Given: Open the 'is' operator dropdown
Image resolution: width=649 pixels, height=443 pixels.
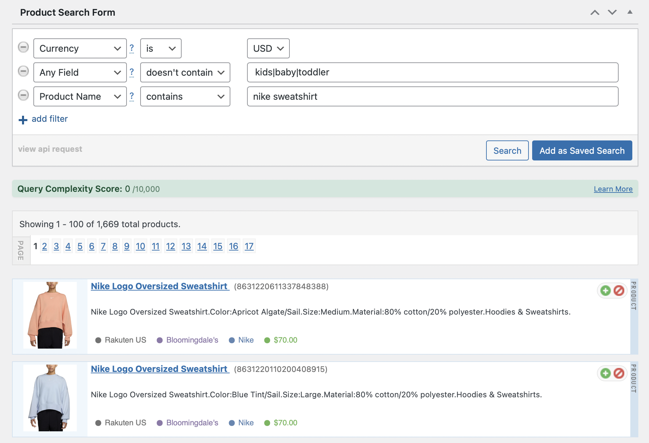Looking at the screenshot, I should click(x=161, y=48).
